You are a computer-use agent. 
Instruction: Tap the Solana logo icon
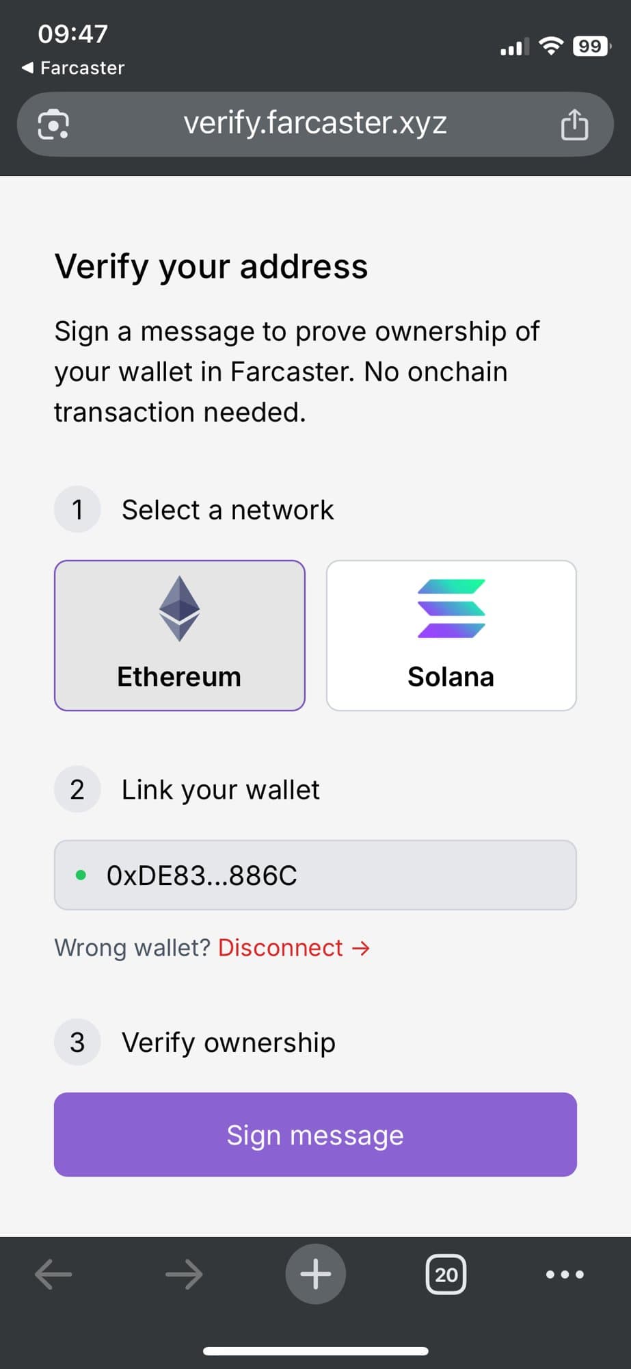(451, 609)
